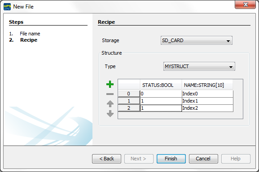Click the Help button
The image size is (259, 172).
[236, 159]
